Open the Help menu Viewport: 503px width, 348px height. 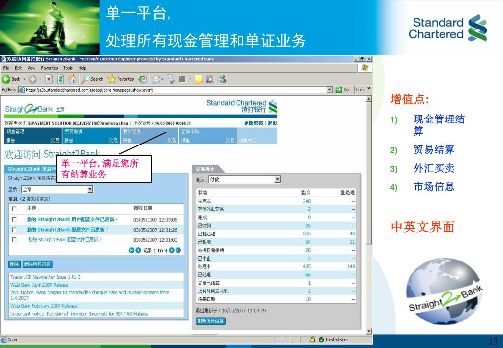click(83, 68)
